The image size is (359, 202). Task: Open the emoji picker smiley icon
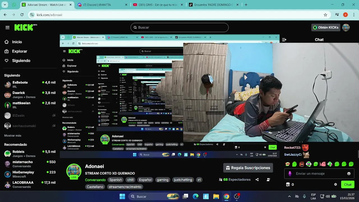349,173
